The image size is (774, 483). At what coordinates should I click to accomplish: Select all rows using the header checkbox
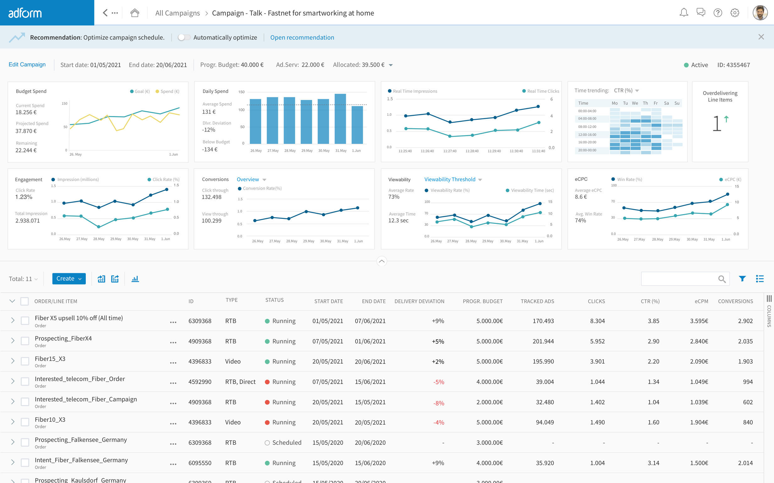[25, 301]
